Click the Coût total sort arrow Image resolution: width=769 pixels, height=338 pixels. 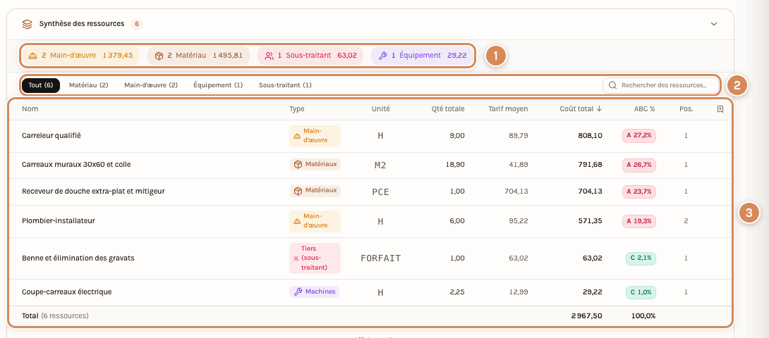(599, 108)
